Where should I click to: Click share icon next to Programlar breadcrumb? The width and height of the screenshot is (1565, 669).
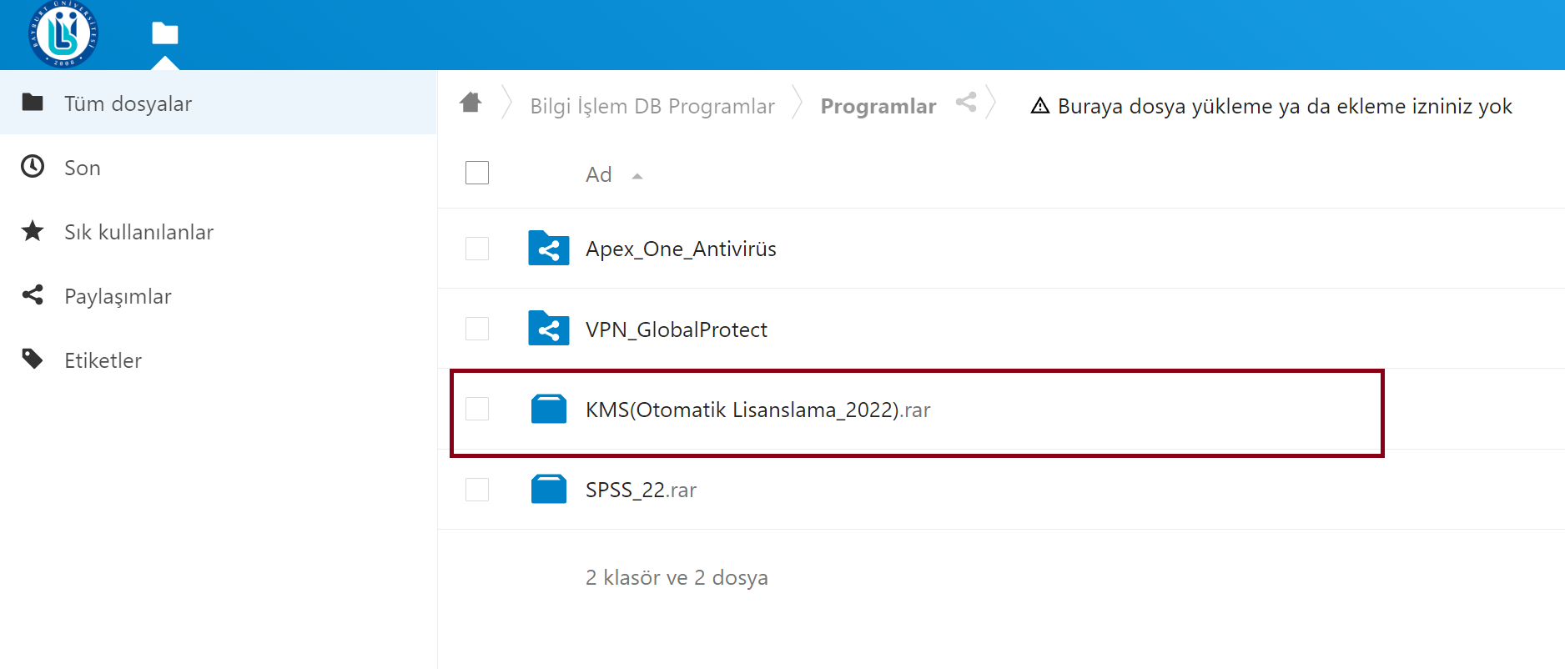pos(966,103)
